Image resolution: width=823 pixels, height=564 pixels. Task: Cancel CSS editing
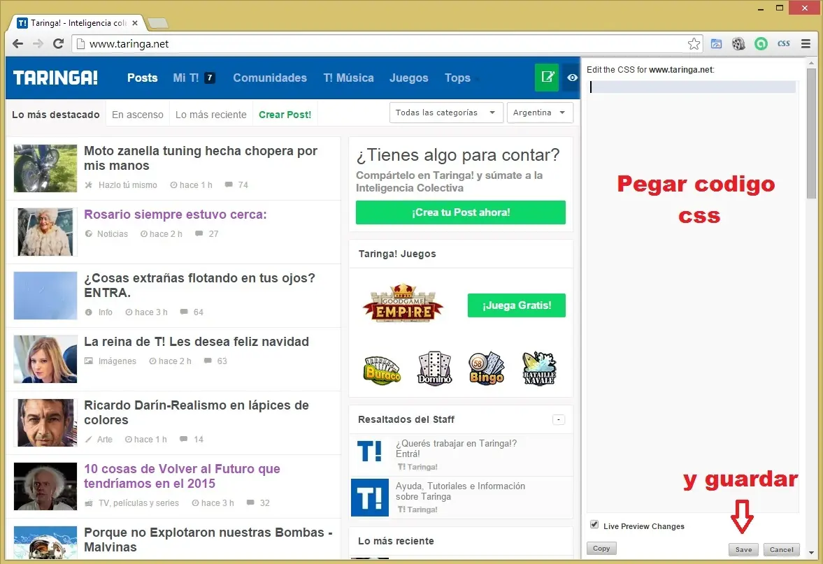tap(782, 549)
